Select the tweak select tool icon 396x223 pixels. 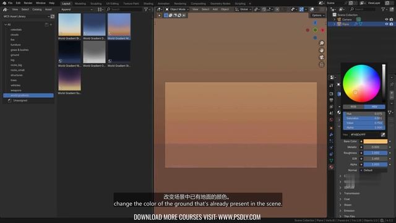160,15
